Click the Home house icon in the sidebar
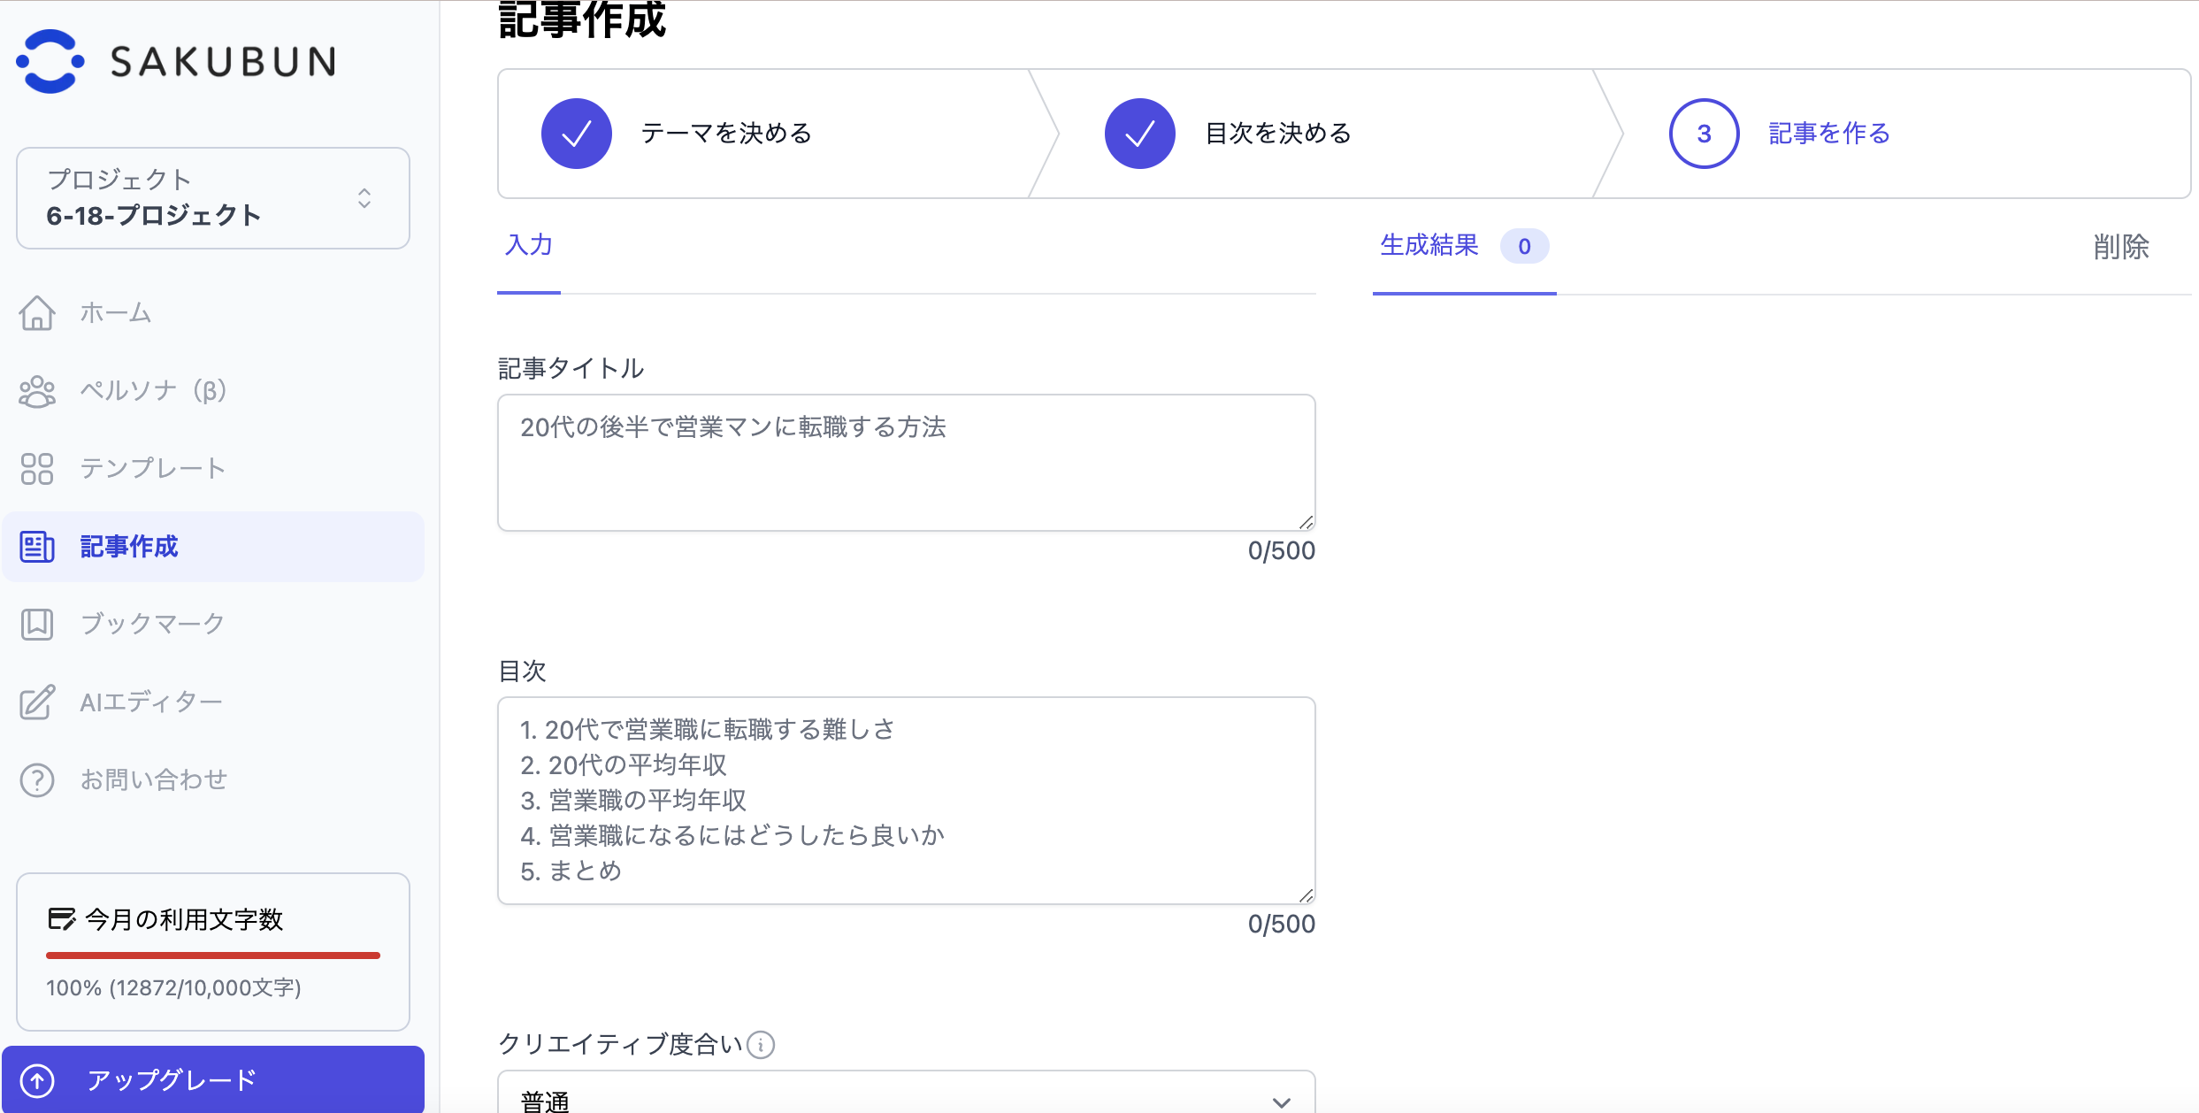 click(37, 312)
